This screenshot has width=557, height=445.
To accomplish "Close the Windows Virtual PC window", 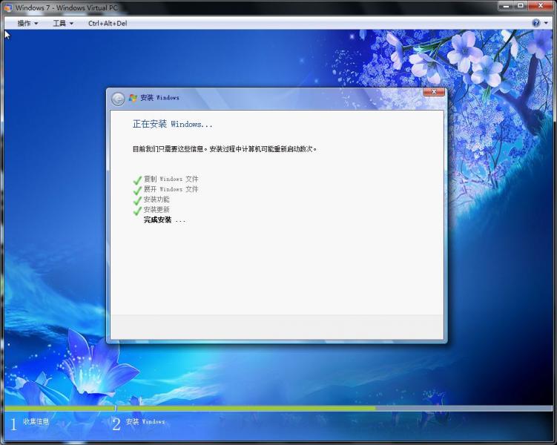I will (x=541, y=6).
